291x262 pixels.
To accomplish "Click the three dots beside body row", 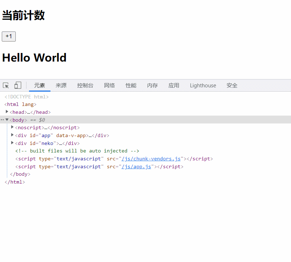I will 2,120.
